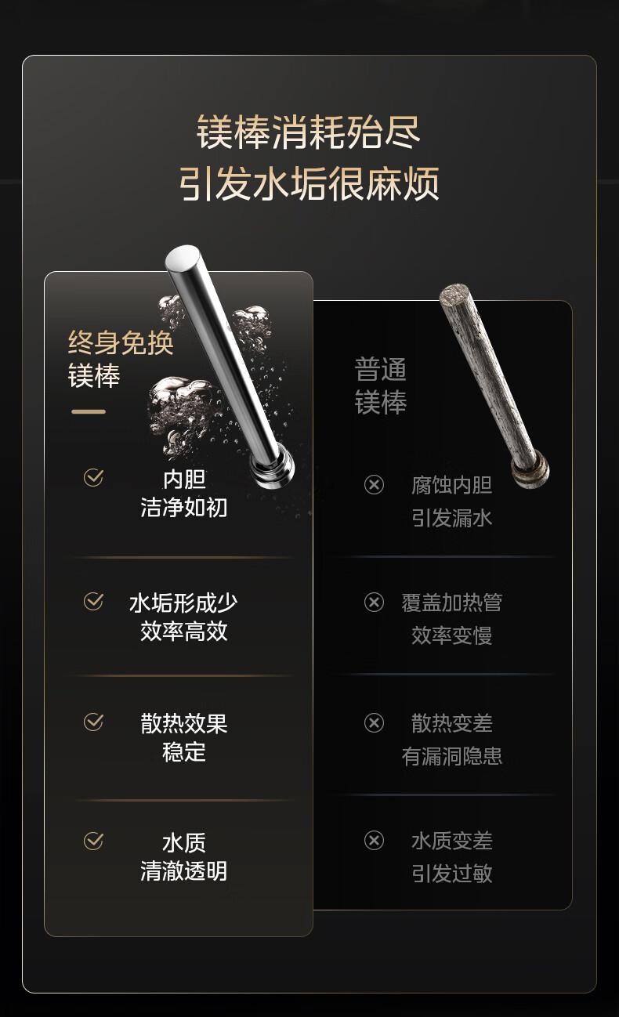Click the 有漏洞隐患 text
This screenshot has height=1017, width=619.
pos(452,756)
